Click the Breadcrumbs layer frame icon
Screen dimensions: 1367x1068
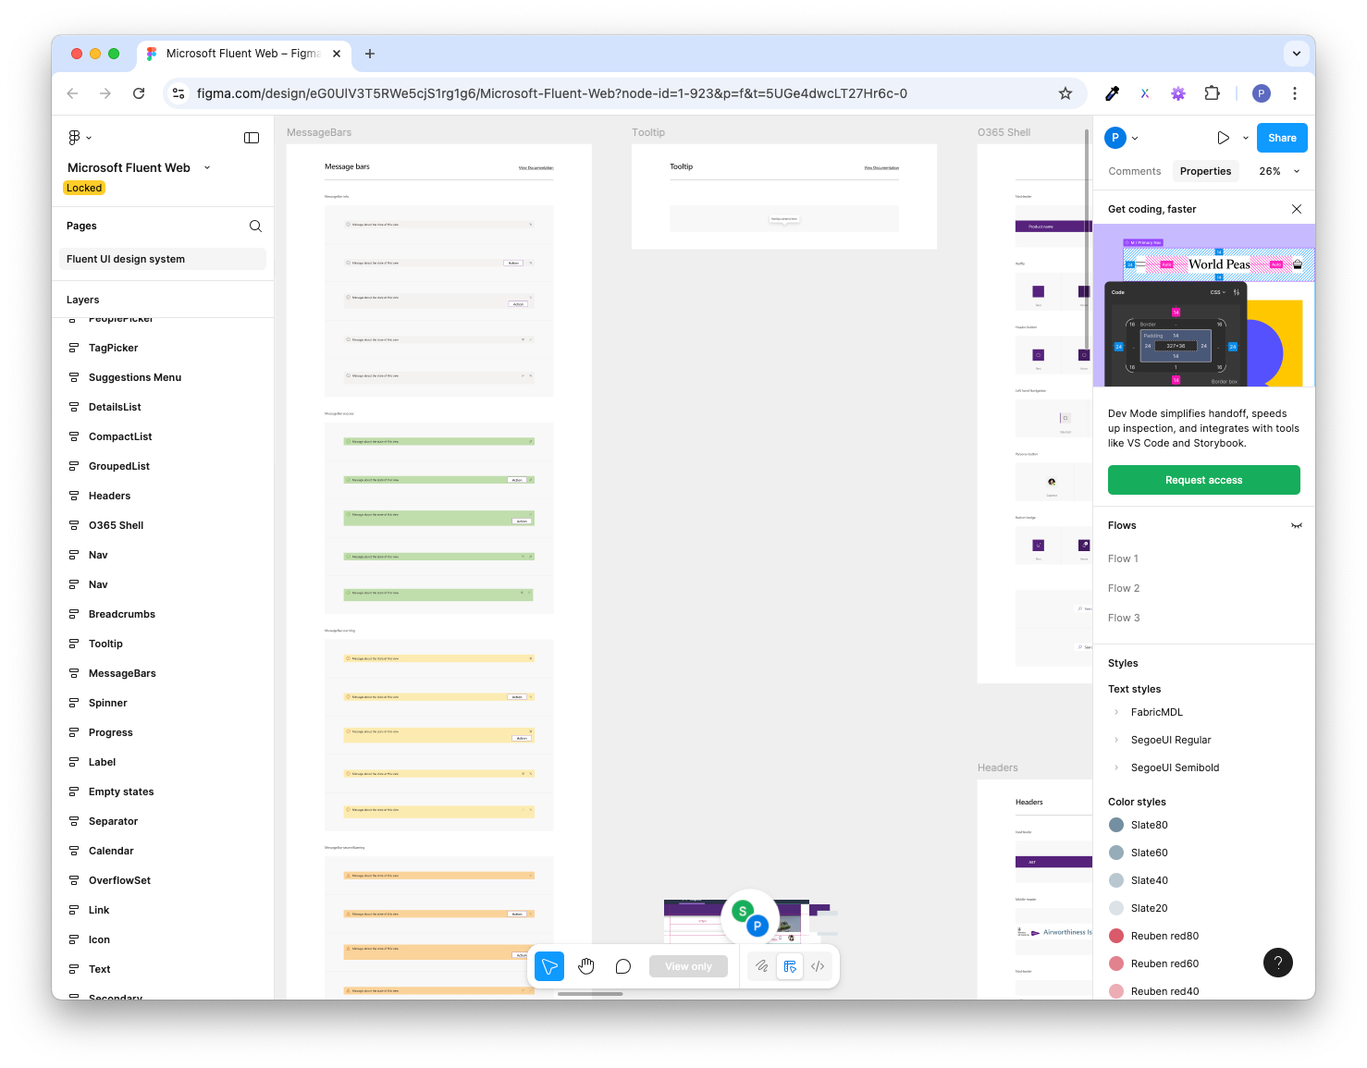pyautogui.click(x=74, y=614)
